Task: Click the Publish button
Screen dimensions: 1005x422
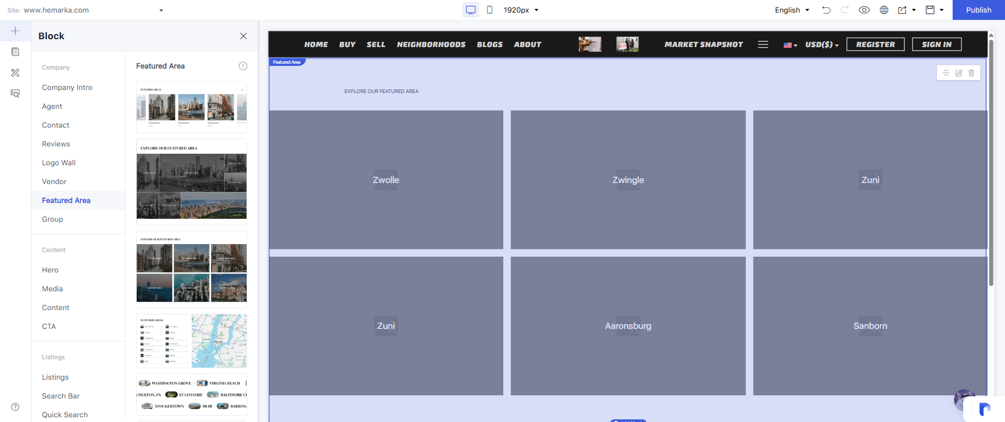Action: point(978,10)
